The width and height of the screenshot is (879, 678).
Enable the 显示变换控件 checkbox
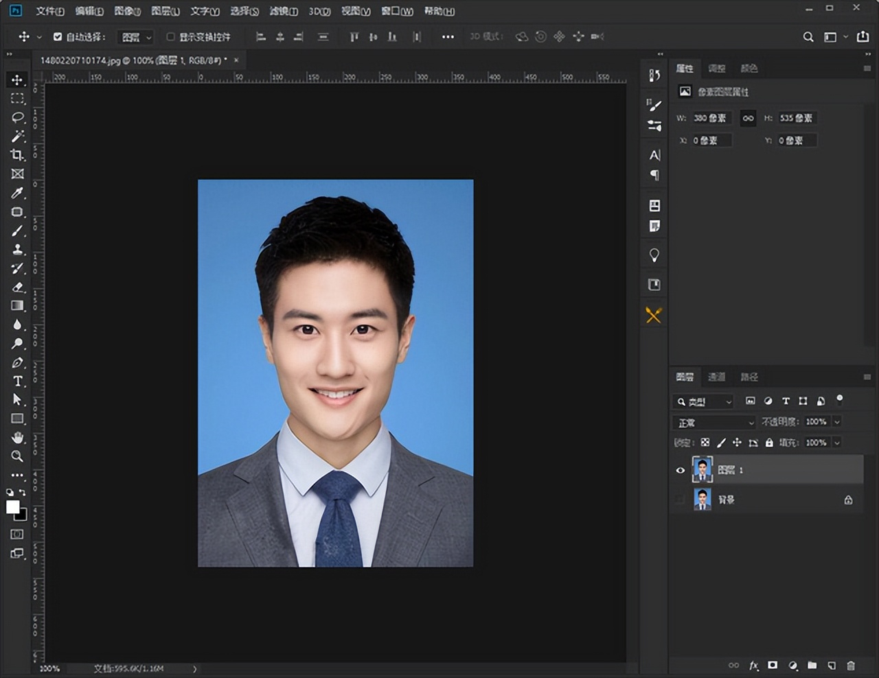pos(170,37)
